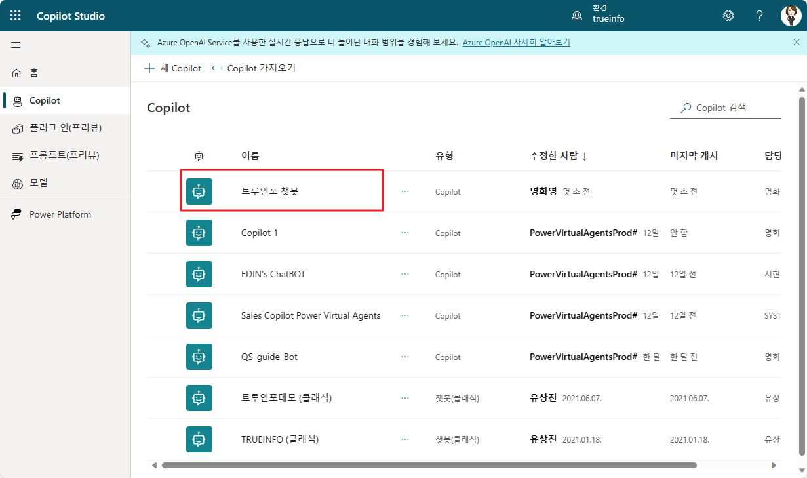Focus the Copilot search field
The width and height of the screenshot is (807, 478).
[726, 108]
